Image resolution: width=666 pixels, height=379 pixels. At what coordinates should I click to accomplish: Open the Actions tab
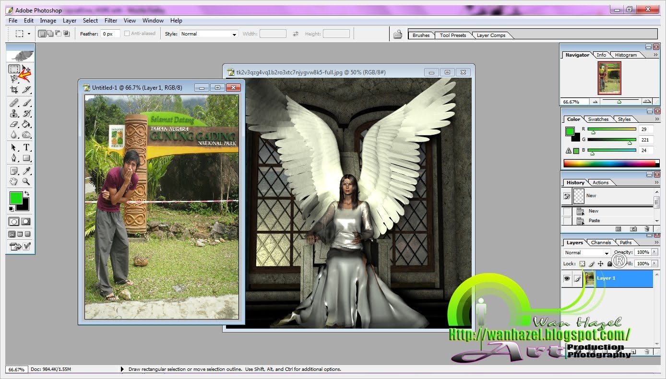[x=600, y=182]
